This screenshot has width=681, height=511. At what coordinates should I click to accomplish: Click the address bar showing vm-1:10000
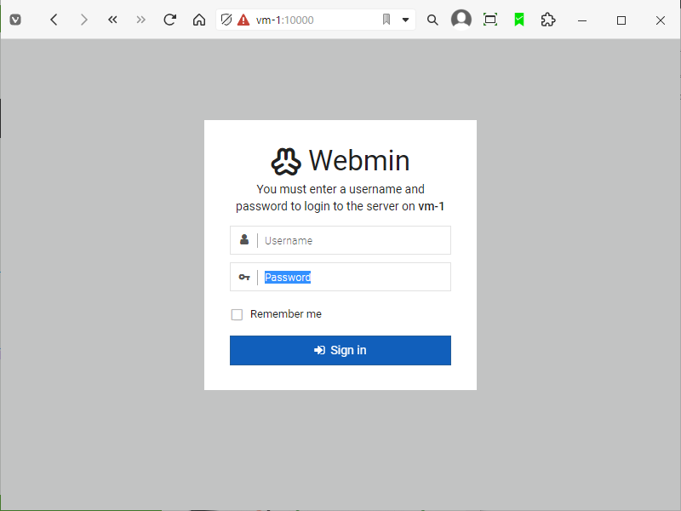[315, 20]
